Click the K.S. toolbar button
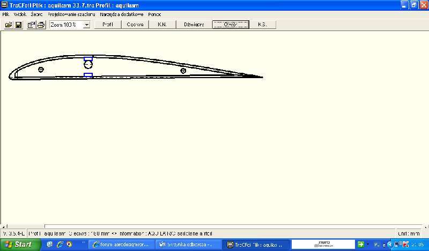Image resolution: width=429 pixels, height=251 pixels. 262,25
